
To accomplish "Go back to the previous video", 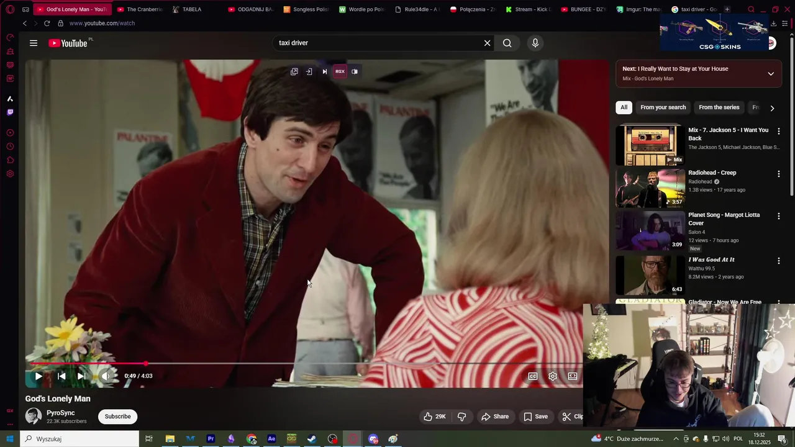I will tap(61, 376).
